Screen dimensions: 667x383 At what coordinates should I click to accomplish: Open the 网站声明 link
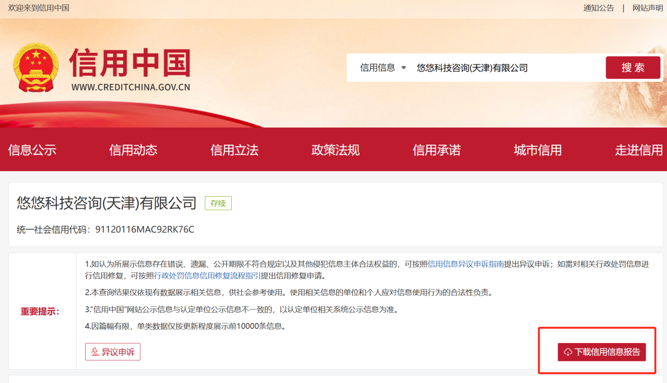[648, 8]
